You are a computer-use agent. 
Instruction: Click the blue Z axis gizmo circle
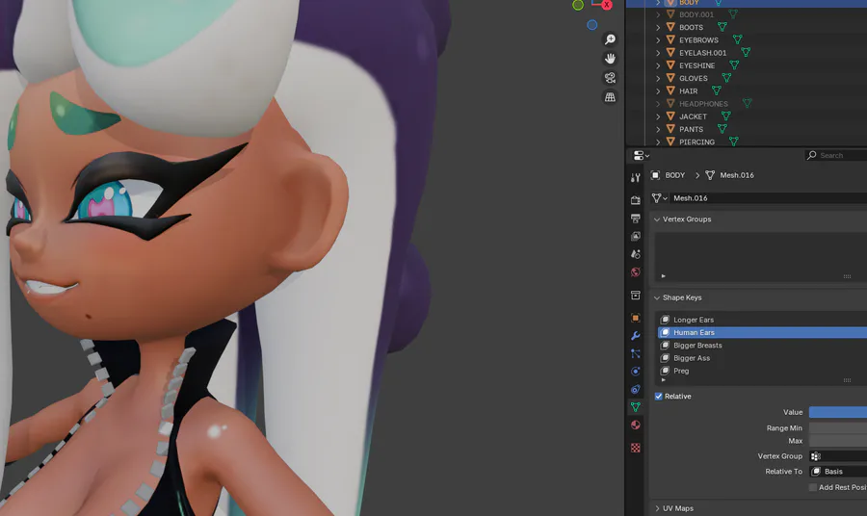click(x=591, y=25)
